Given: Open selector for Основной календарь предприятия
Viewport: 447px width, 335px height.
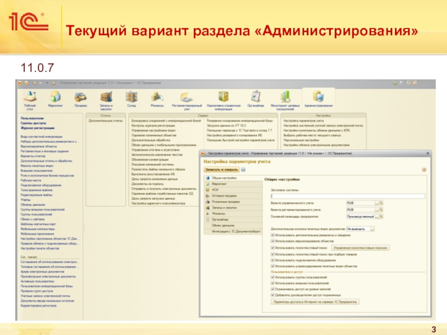Looking at the screenshot, I should (380, 216).
